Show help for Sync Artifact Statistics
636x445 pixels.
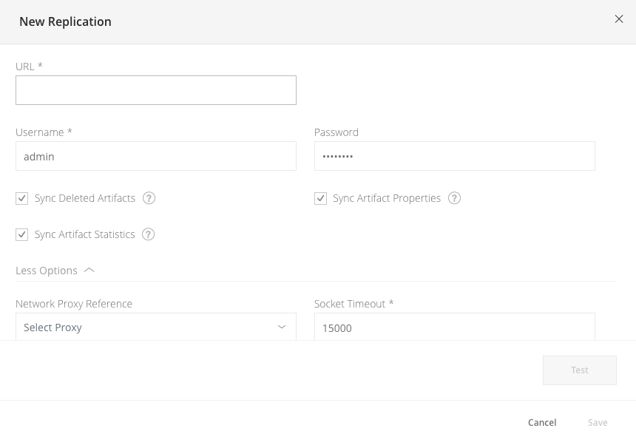pyautogui.click(x=148, y=234)
